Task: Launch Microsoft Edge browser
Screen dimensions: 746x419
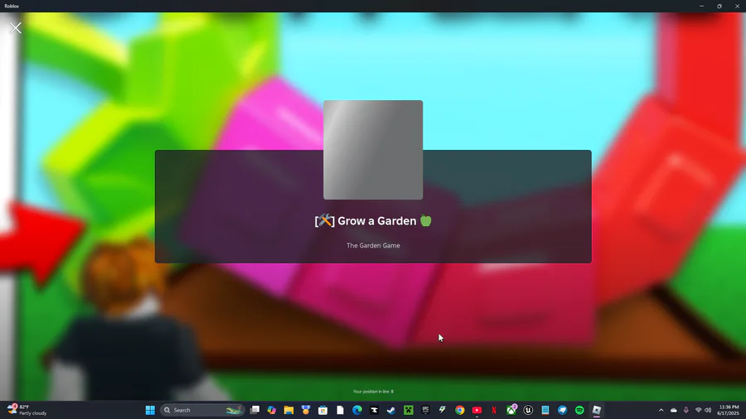Action: click(357, 410)
